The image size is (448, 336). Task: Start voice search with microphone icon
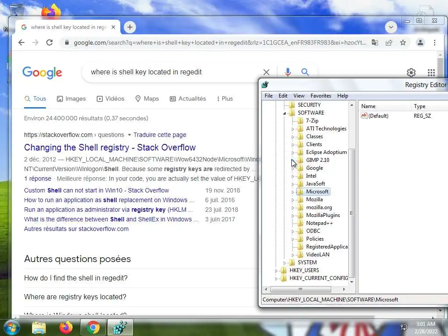[288, 72]
